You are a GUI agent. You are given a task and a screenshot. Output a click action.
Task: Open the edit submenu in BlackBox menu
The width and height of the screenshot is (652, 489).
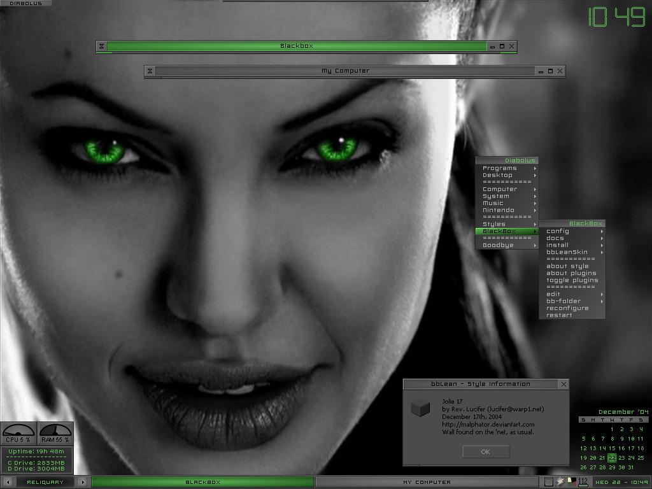[x=572, y=294]
